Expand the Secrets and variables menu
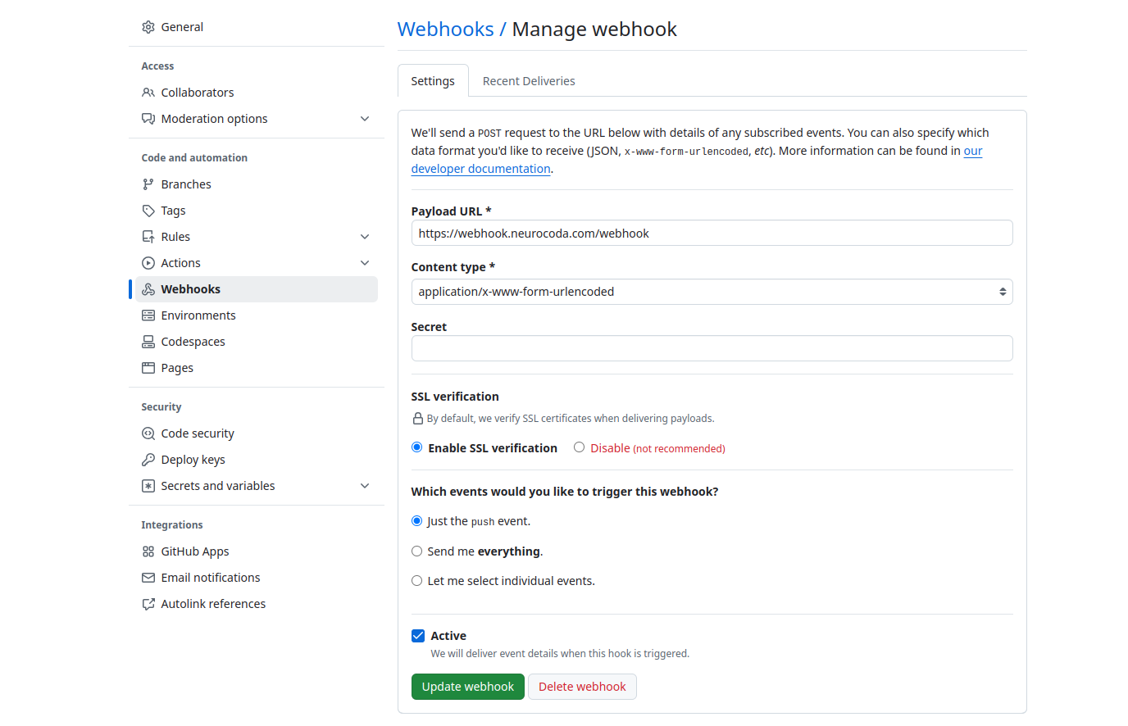 coord(365,486)
